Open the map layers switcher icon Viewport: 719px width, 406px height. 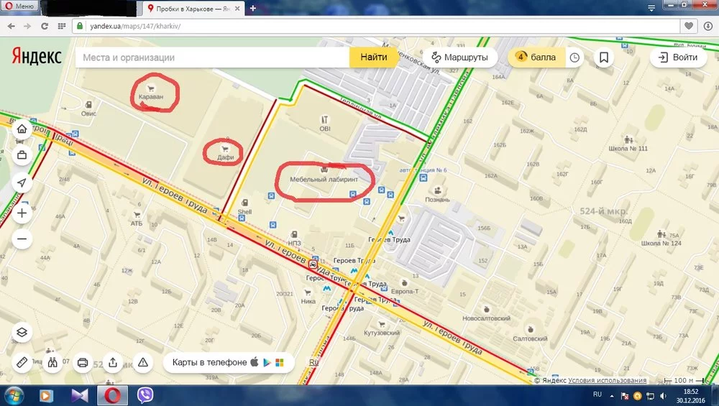22,332
